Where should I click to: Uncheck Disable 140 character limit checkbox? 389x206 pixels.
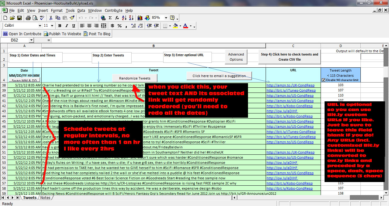pyautogui.click(x=323, y=80)
